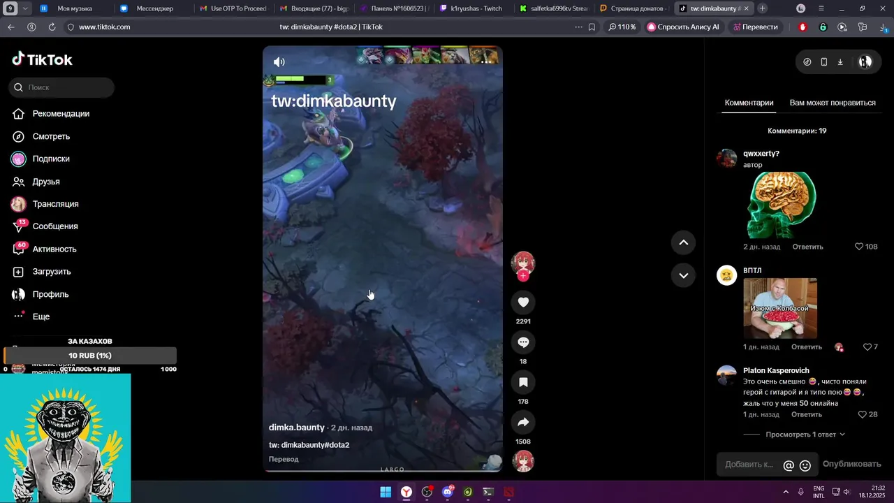Open dimka.baunty author profile link
894x503 pixels.
pos(297,428)
